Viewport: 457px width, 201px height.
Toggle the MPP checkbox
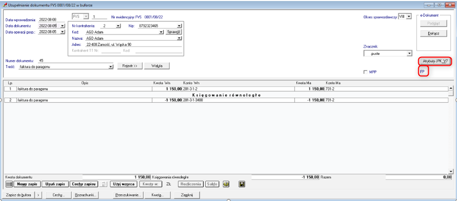coord(365,72)
